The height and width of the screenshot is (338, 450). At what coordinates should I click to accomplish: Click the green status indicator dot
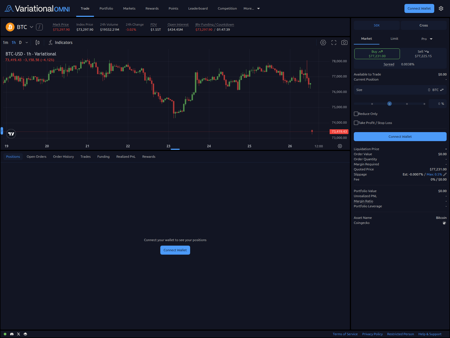click(5, 334)
